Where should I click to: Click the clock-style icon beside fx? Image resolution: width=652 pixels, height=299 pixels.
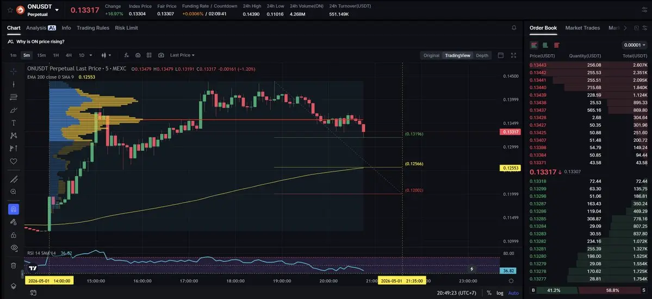pyautogui.click(x=138, y=55)
